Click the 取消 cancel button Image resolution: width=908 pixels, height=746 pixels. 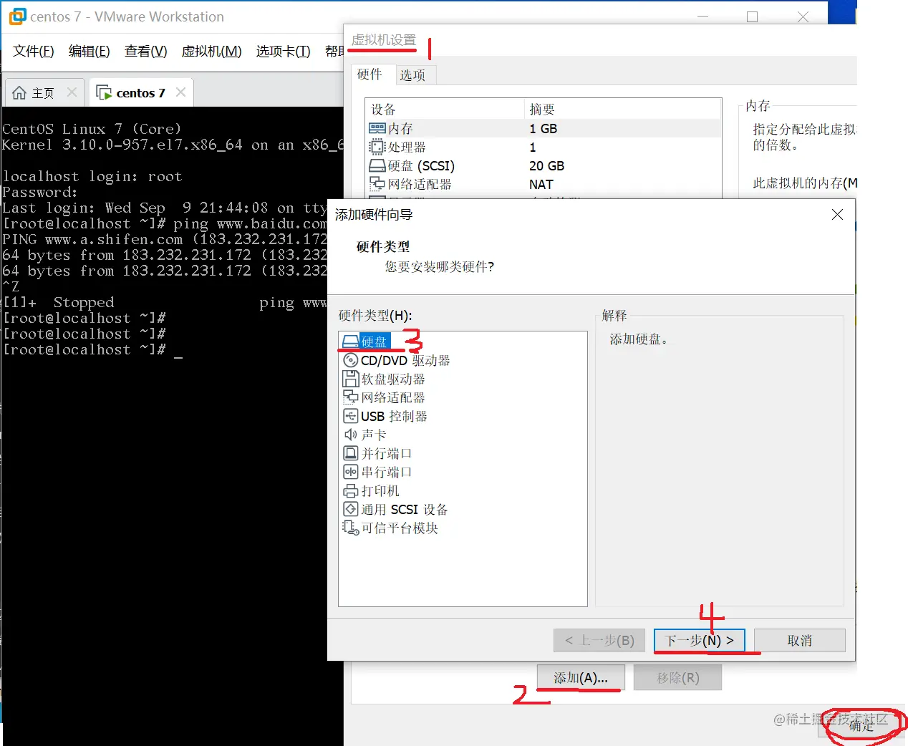tap(799, 640)
